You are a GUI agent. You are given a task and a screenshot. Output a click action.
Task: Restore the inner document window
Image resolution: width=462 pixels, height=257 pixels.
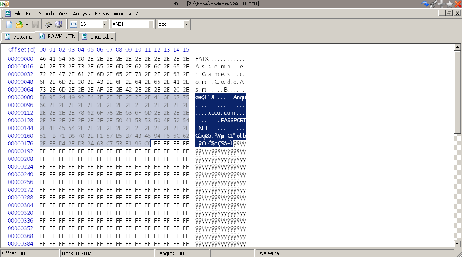point(449,13)
